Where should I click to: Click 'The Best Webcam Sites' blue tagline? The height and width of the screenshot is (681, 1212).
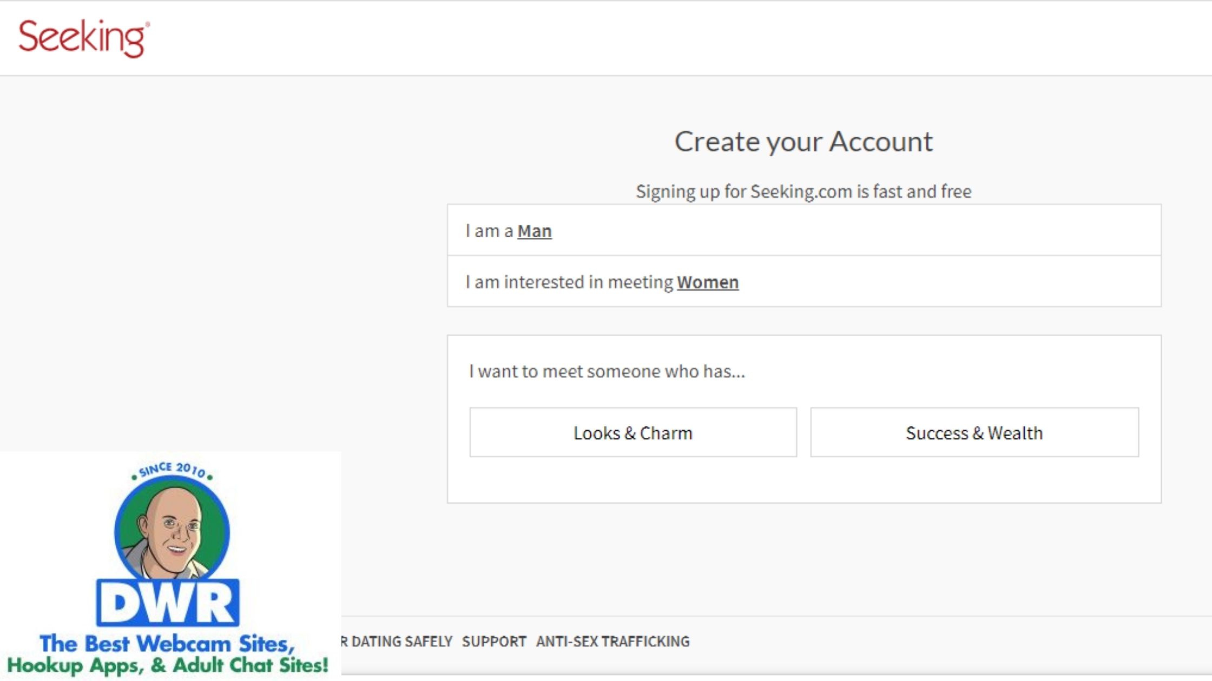point(167,643)
